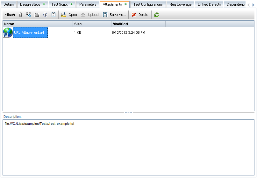Switch to the Details tab

coord(9,4)
